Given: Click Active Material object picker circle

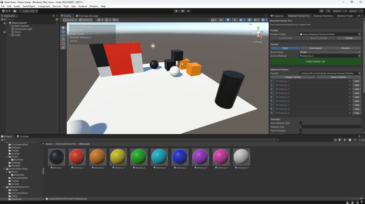Looking at the screenshot, I should pyautogui.click(x=359, y=56).
